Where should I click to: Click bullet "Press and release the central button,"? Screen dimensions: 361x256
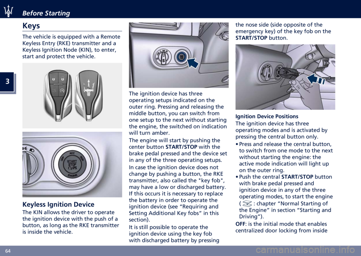pyautogui.click(x=284, y=144)
